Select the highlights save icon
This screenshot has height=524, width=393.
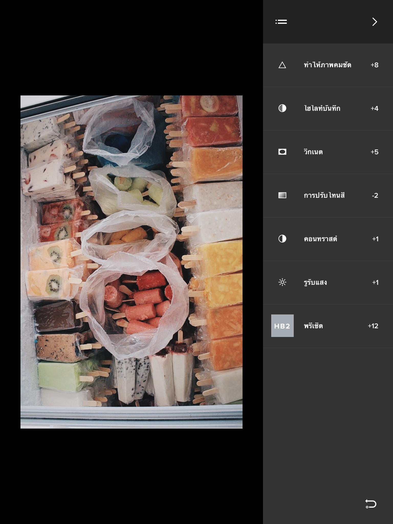click(x=282, y=108)
